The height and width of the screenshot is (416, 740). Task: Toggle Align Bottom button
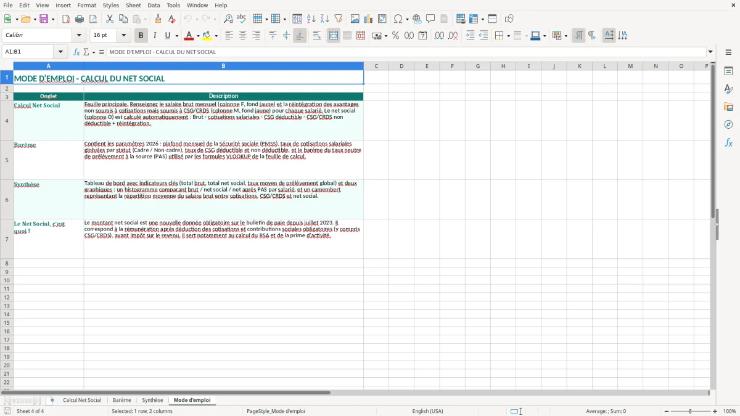coord(300,36)
